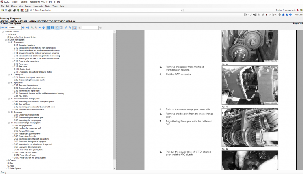Select the 7. Brake System tree entry
This screenshot has height=174, width=303.
coord(14,168)
